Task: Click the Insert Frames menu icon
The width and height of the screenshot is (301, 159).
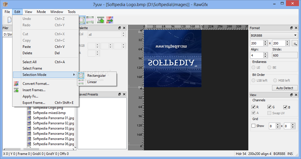Action: [x=16, y=90]
